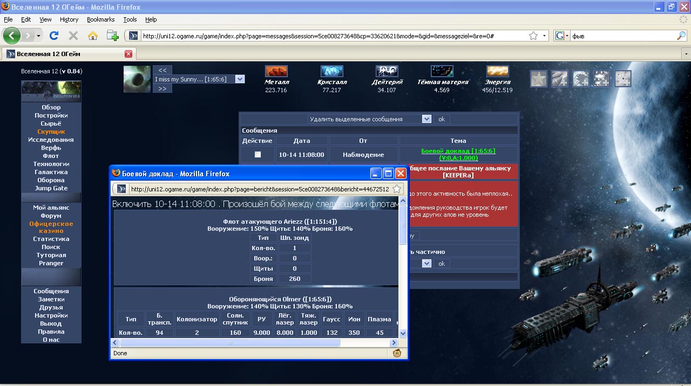
Task: Open the address bar history dropdown
Action: [x=545, y=36]
